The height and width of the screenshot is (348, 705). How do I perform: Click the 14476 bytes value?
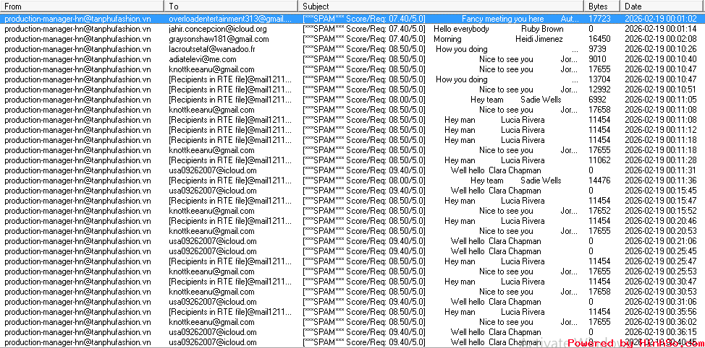coord(599,180)
